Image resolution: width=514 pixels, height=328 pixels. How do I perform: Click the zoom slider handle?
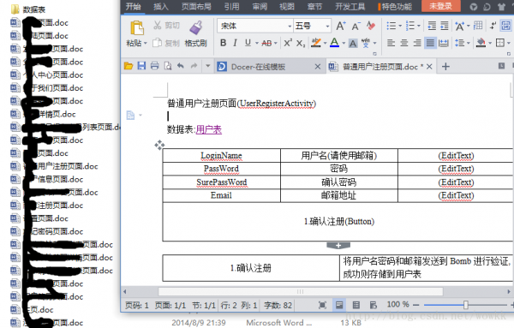(465, 305)
